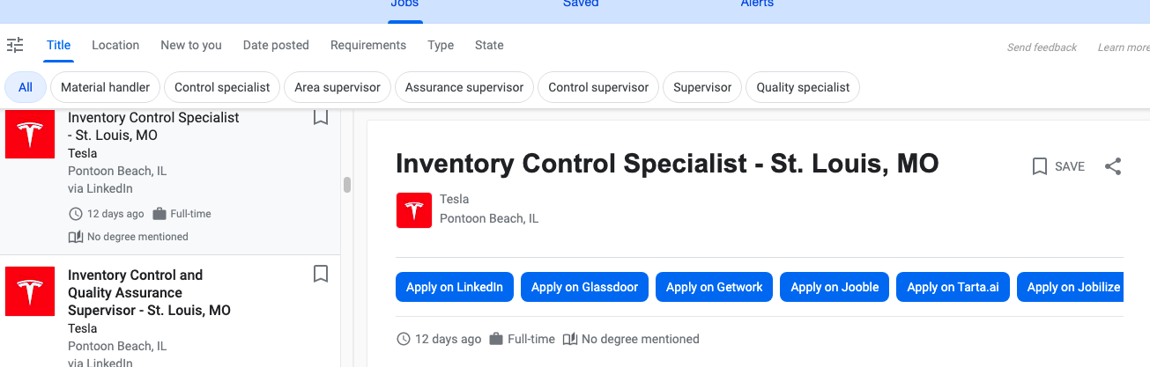Screen dimensions: 1150x367
Task: Bookmark the Quality Assurance Supervisor listing
Action: 321,274
